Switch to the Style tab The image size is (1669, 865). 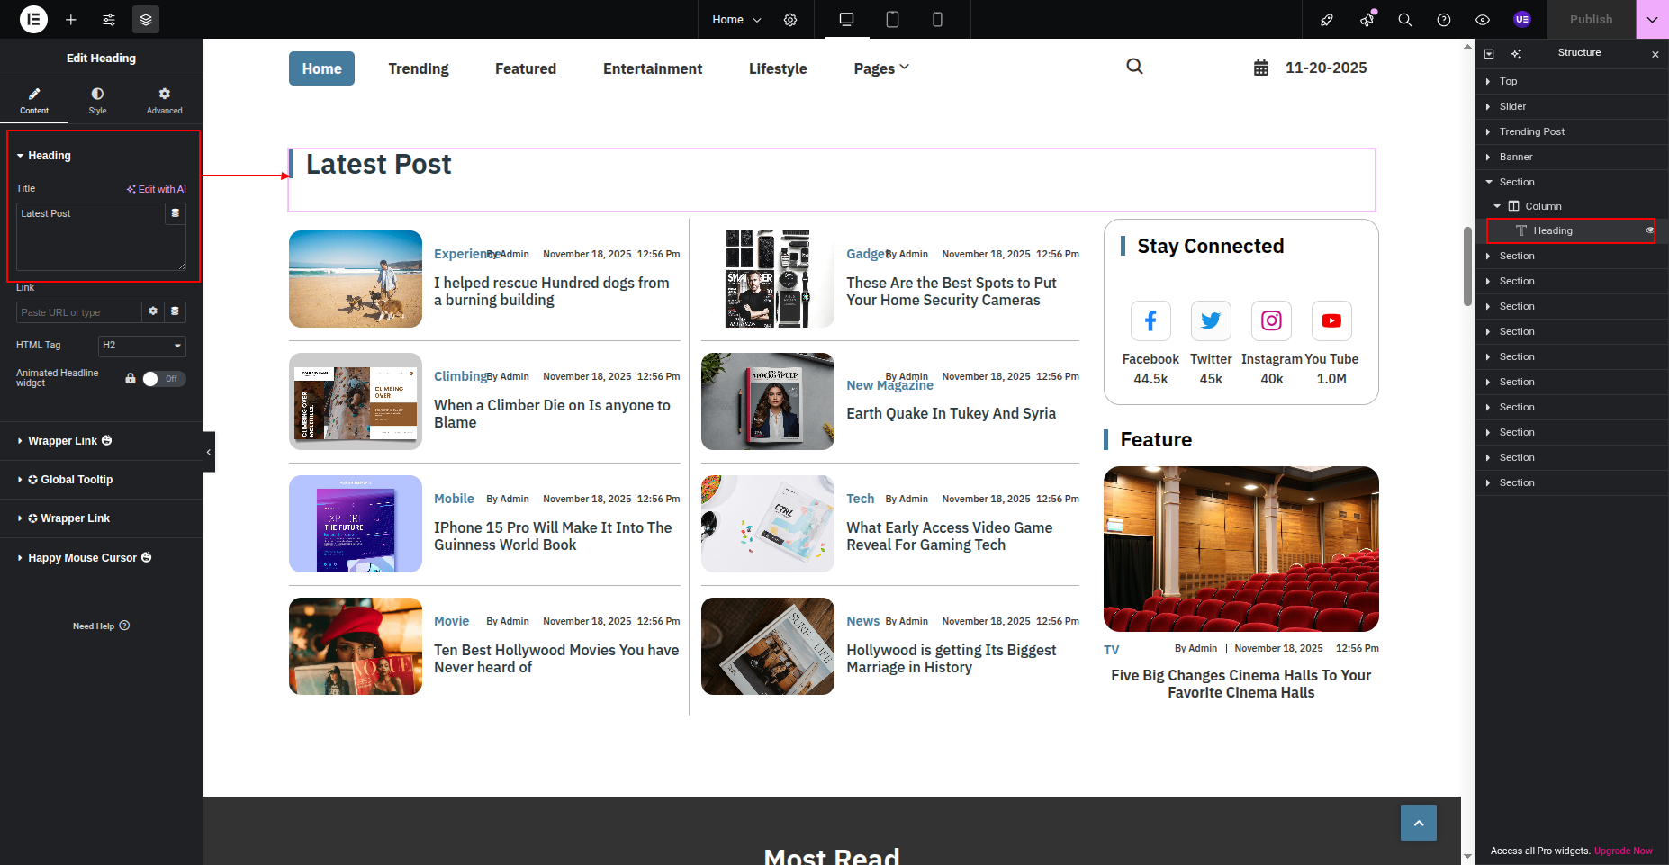(97, 100)
